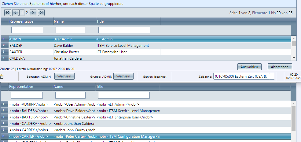Select BAXTER row in upper grid
This screenshot has width=301, height=142.
click(x=146, y=52)
